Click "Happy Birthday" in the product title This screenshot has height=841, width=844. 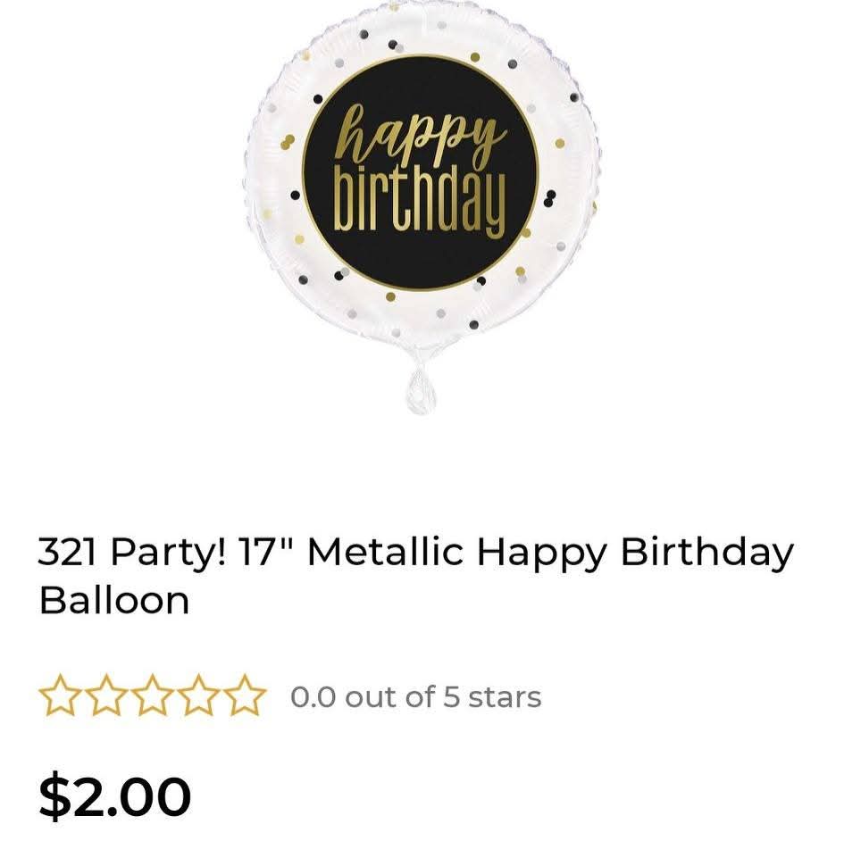634,554
